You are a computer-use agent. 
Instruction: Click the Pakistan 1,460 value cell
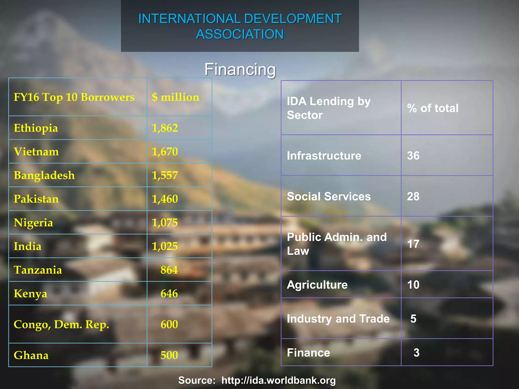pos(165,199)
